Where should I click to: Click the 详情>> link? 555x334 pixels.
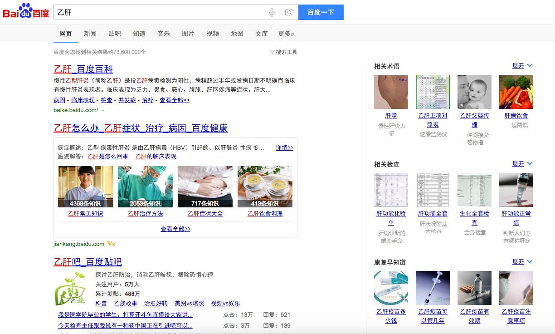[x=284, y=148]
